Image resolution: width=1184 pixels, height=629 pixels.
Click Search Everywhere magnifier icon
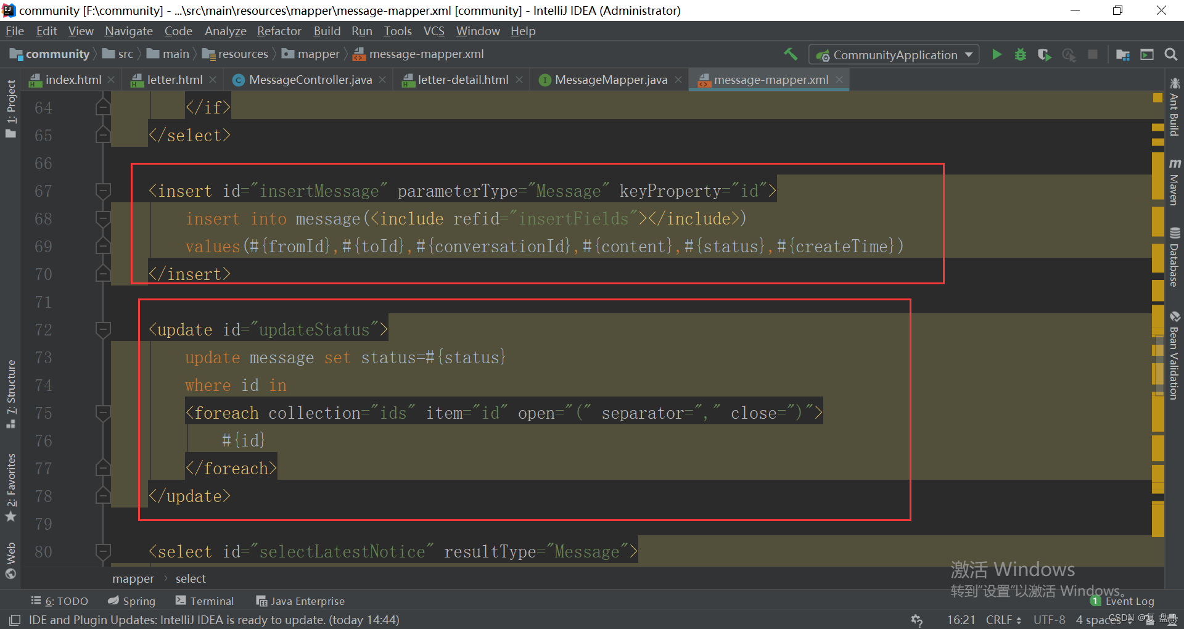[x=1170, y=54]
